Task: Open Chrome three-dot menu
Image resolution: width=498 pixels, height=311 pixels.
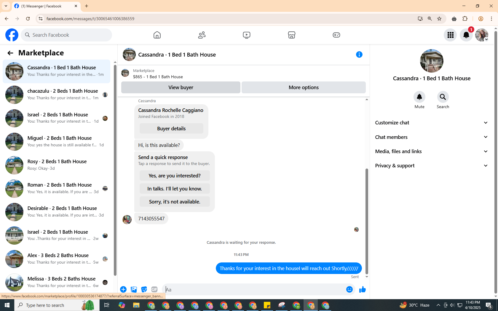Action: 491,19
